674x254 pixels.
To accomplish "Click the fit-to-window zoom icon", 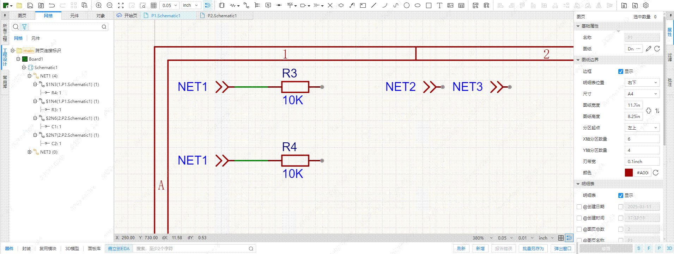I will [121, 5].
